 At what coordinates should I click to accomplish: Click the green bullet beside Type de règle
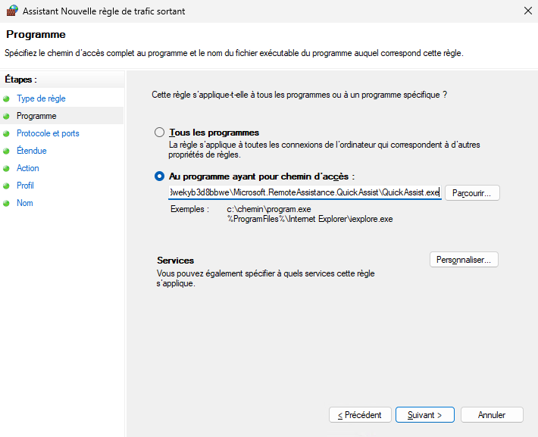[x=7, y=99]
